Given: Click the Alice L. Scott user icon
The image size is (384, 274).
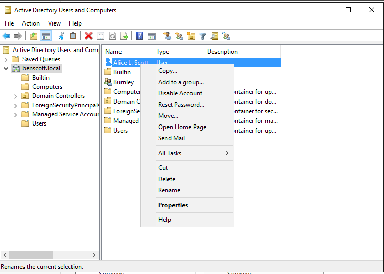Looking at the screenshot, I should [108, 62].
